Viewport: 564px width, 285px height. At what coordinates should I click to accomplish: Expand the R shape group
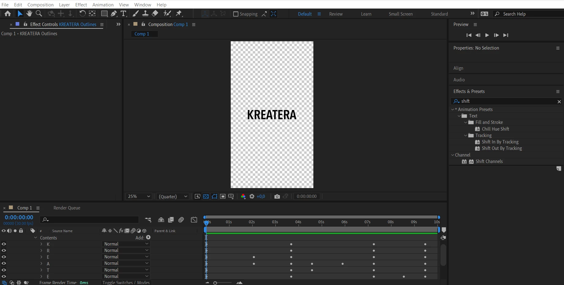(x=41, y=250)
